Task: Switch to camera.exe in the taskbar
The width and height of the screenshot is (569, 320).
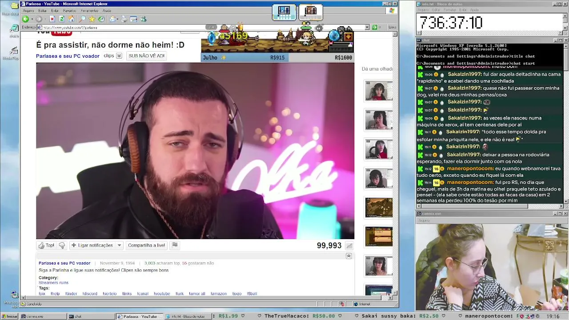Action: click(43, 316)
